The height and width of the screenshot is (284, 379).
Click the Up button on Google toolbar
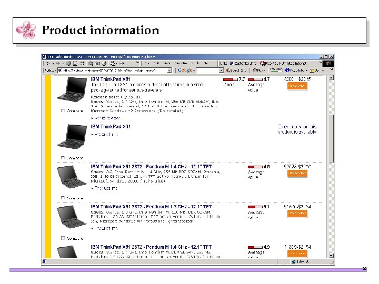[x=314, y=70]
